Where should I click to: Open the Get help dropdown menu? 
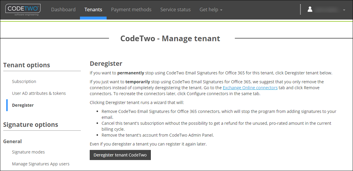click(211, 10)
